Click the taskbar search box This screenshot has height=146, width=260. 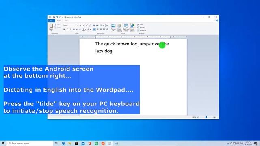coord(30,143)
